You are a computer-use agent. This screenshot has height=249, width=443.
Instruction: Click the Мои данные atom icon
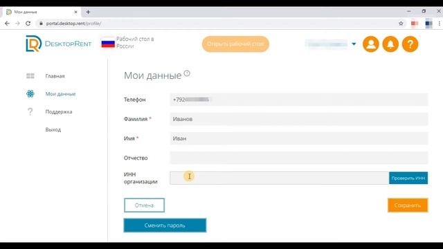click(x=30, y=94)
